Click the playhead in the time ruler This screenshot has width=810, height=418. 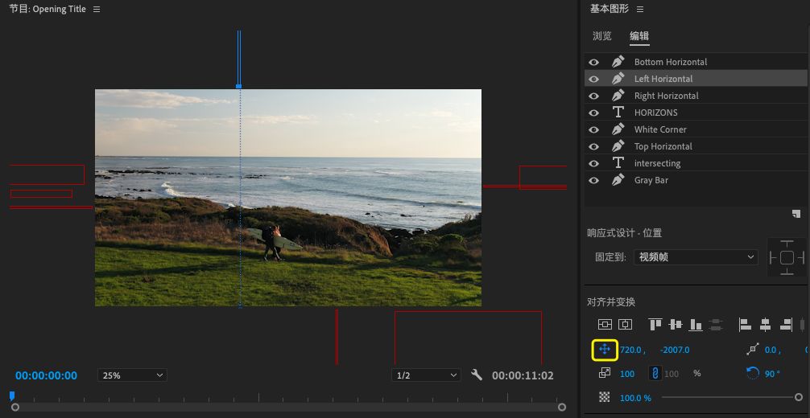[12, 395]
